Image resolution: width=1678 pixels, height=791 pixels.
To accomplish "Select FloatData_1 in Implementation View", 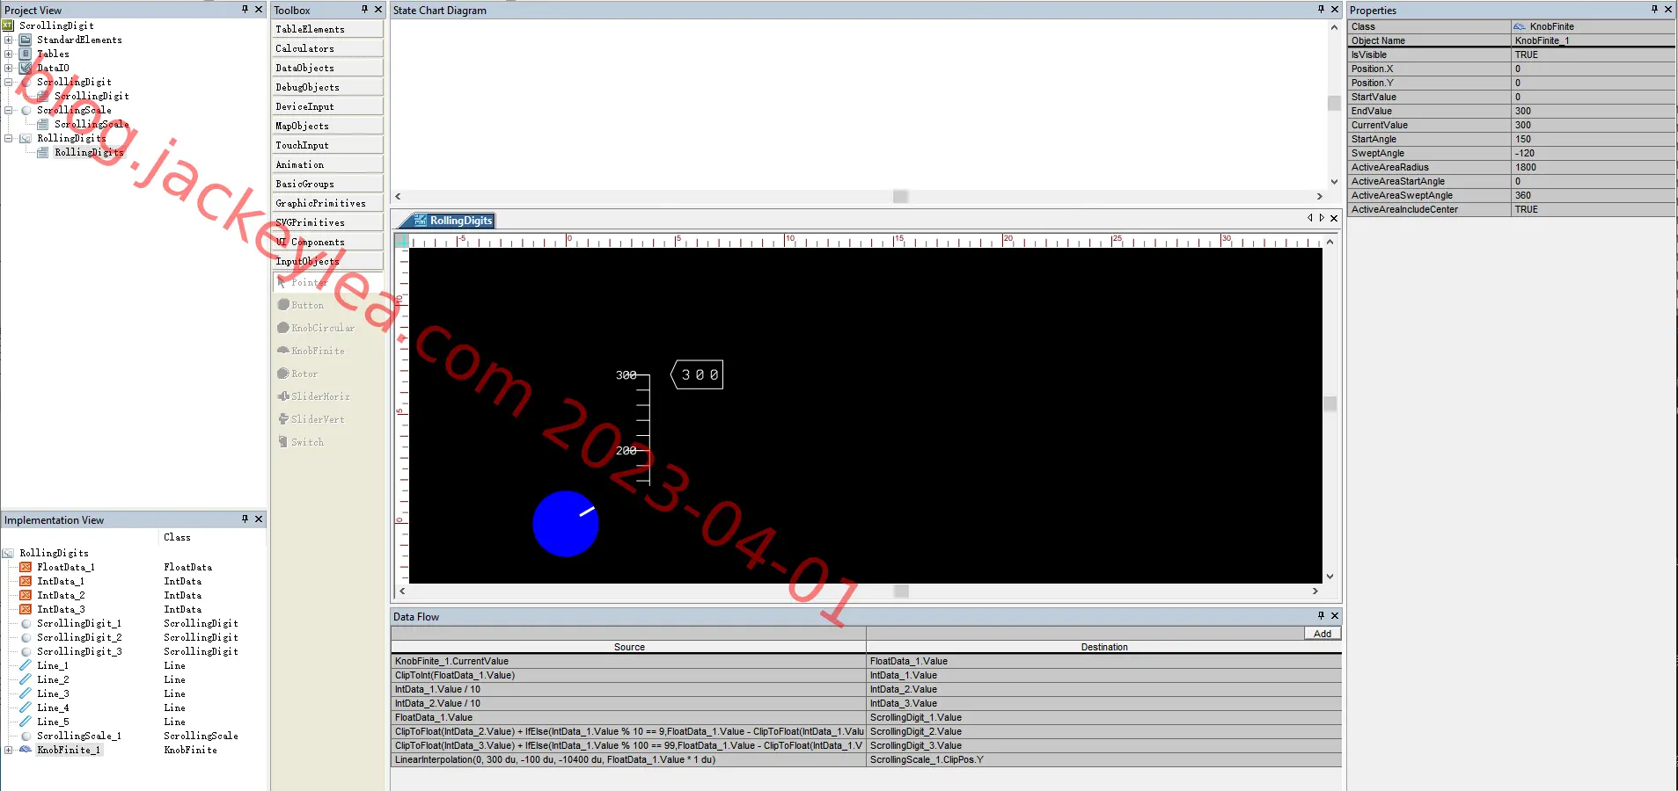I will point(65,567).
